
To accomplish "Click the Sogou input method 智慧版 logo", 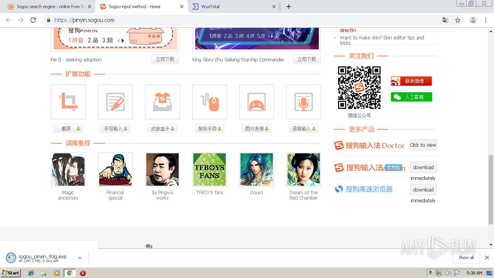I will click(x=369, y=168).
